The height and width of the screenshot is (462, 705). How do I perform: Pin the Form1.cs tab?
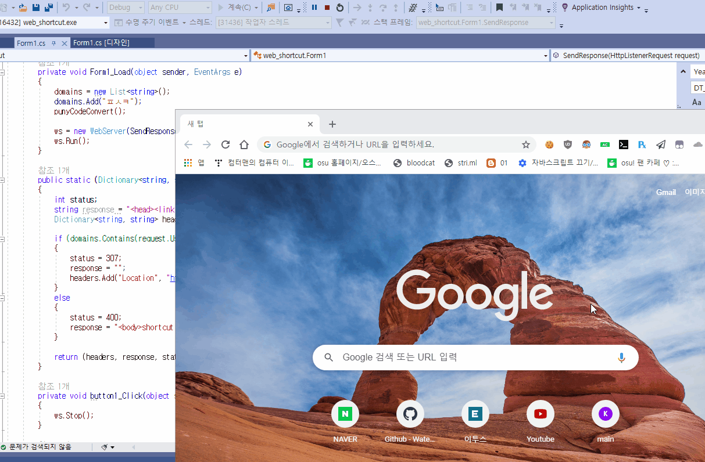pos(54,43)
